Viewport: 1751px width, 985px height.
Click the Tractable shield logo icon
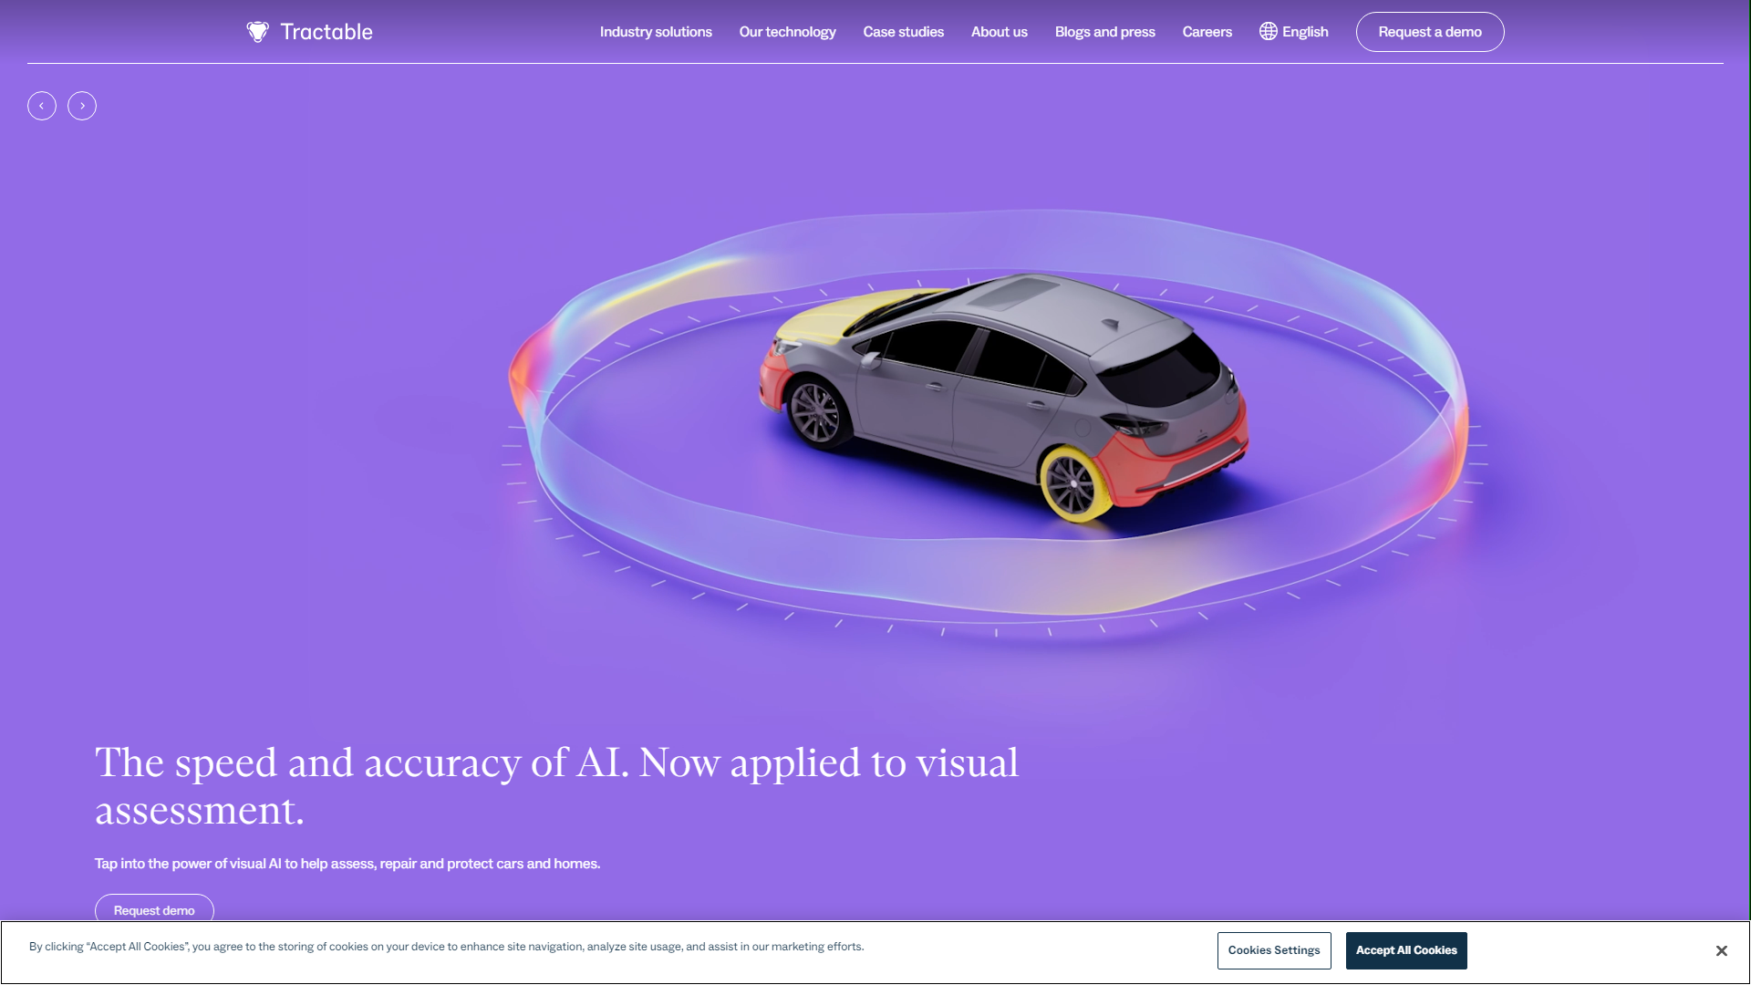[x=257, y=32]
